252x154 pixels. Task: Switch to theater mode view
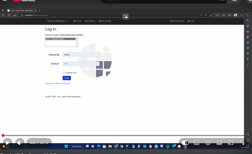tap(219, 143)
